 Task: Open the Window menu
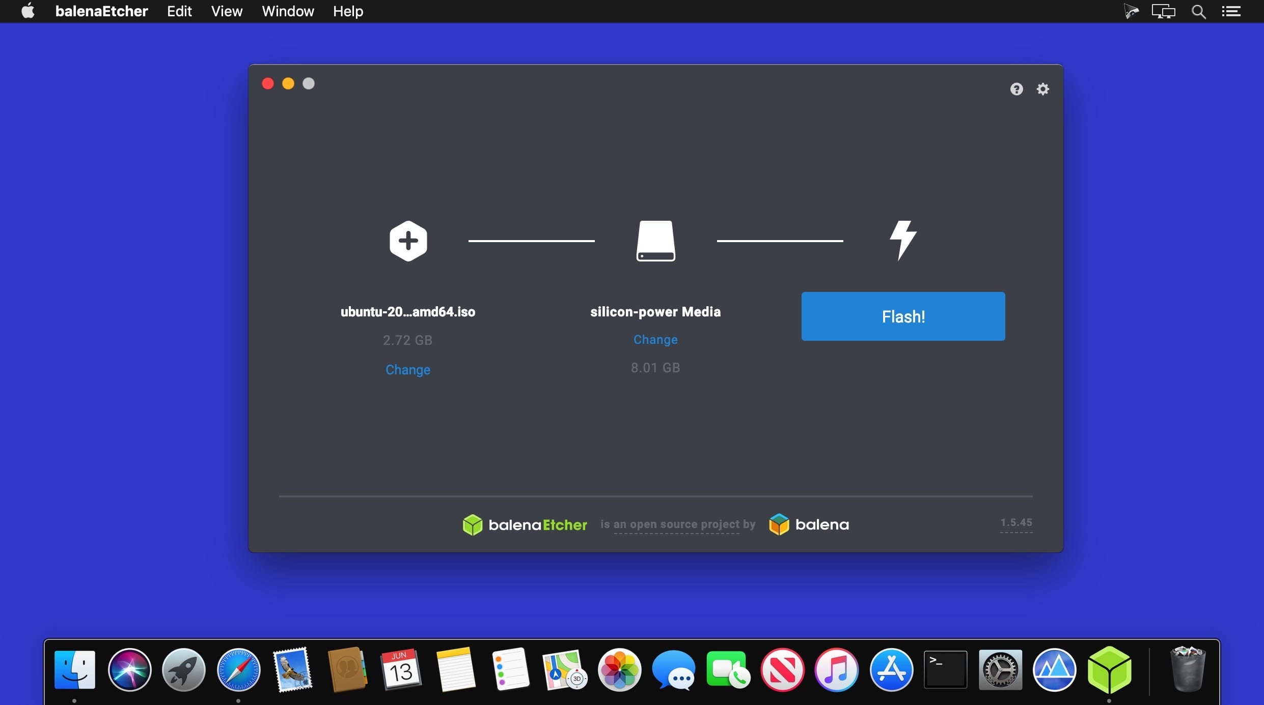pos(288,11)
